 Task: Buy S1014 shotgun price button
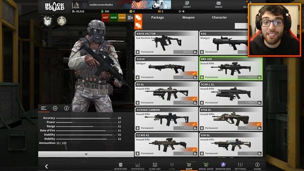[x=185, y=77]
